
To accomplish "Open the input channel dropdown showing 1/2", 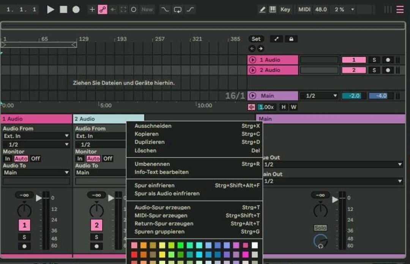I will [x=36, y=144].
